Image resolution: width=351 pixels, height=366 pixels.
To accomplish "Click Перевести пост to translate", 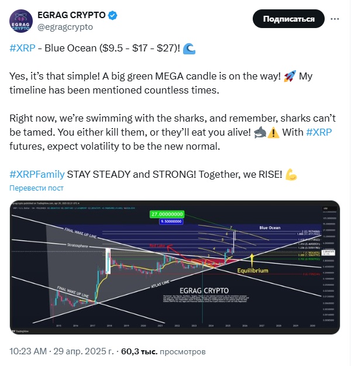I will (x=37, y=188).
